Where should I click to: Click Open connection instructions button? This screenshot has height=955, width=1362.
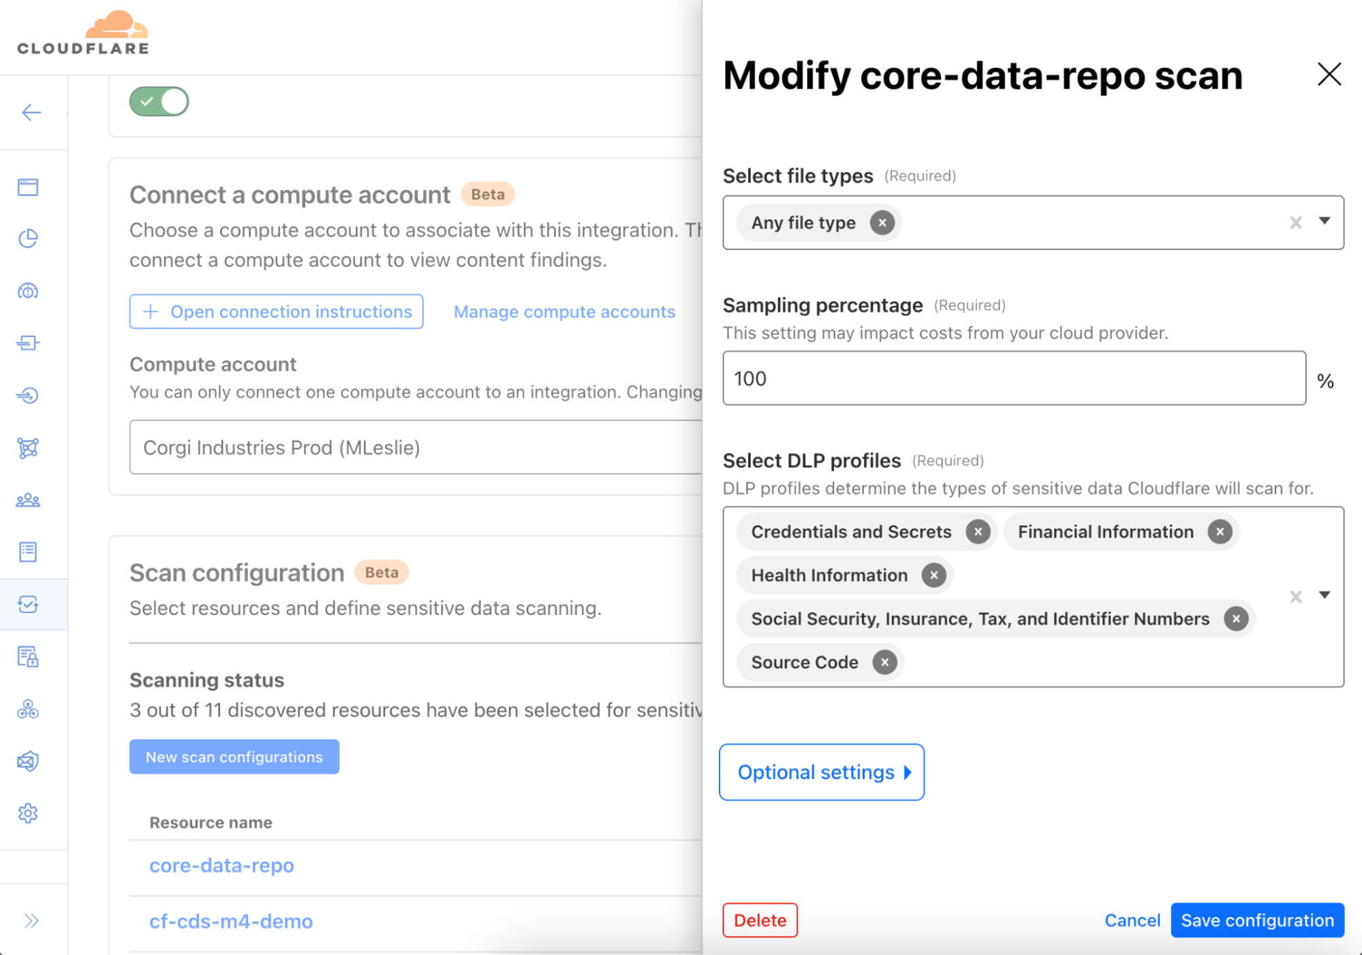coord(276,311)
